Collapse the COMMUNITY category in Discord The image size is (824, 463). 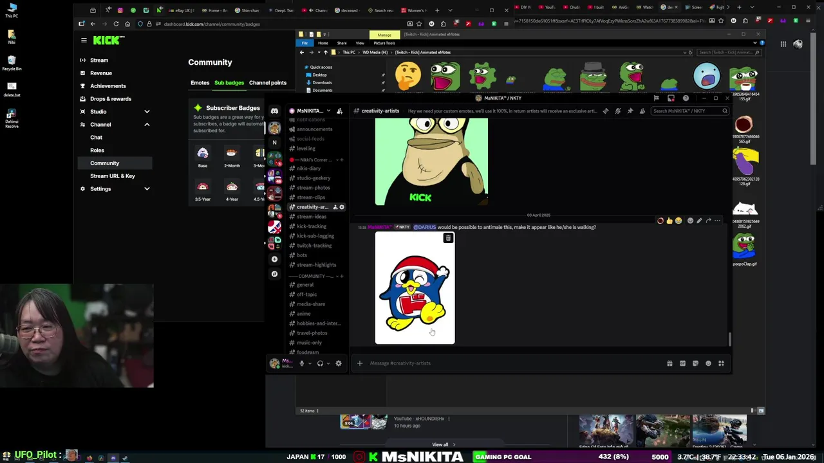(x=315, y=276)
